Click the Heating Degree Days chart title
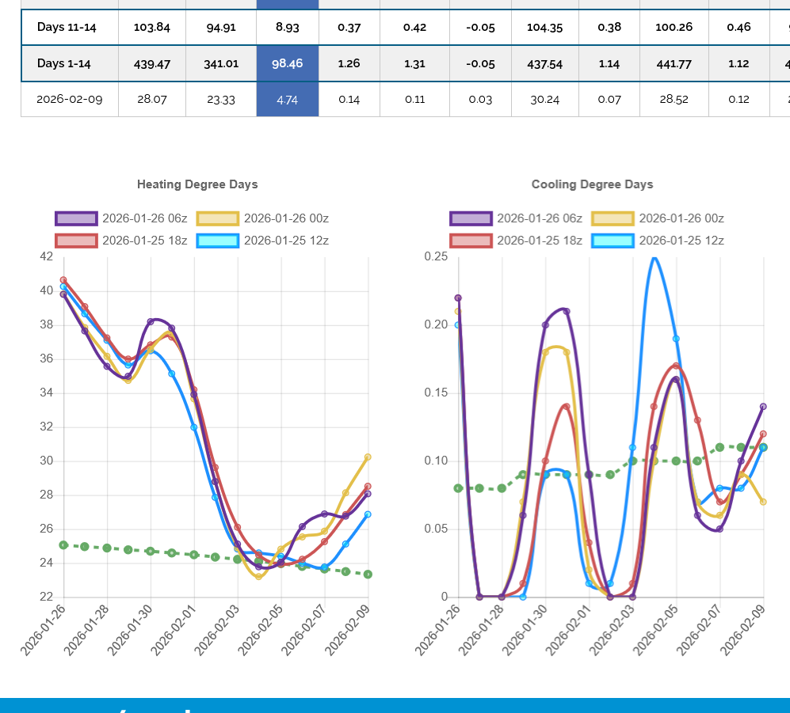 tap(197, 184)
